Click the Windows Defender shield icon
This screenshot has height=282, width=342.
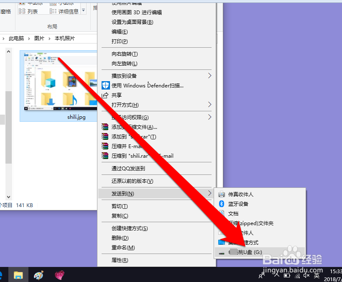[105, 85]
